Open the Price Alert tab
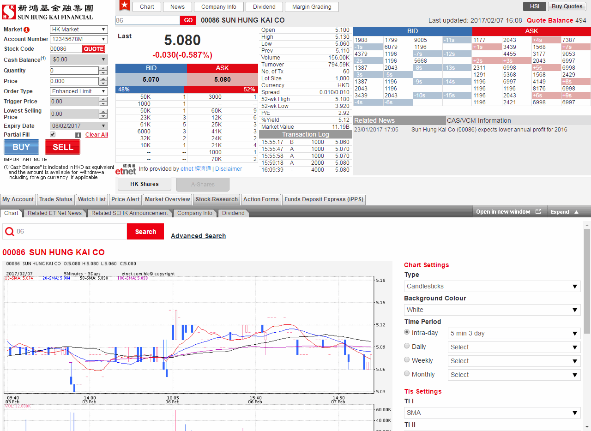 click(126, 199)
